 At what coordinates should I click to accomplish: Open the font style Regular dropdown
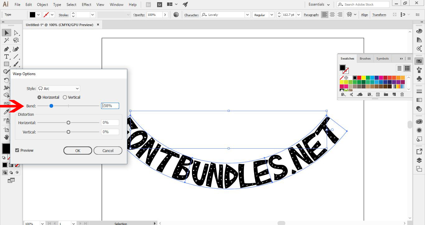pyautogui.click(x=272, y=15)
